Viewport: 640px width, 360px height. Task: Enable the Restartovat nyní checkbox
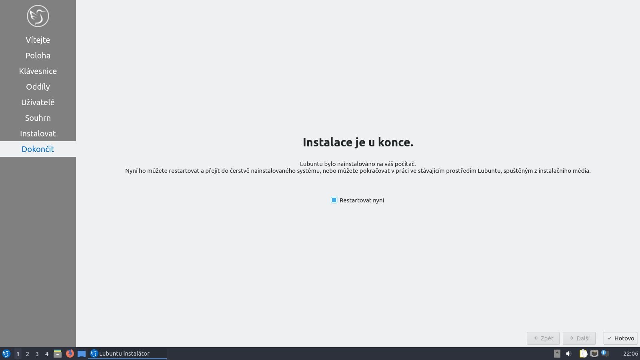click(334, 200)
